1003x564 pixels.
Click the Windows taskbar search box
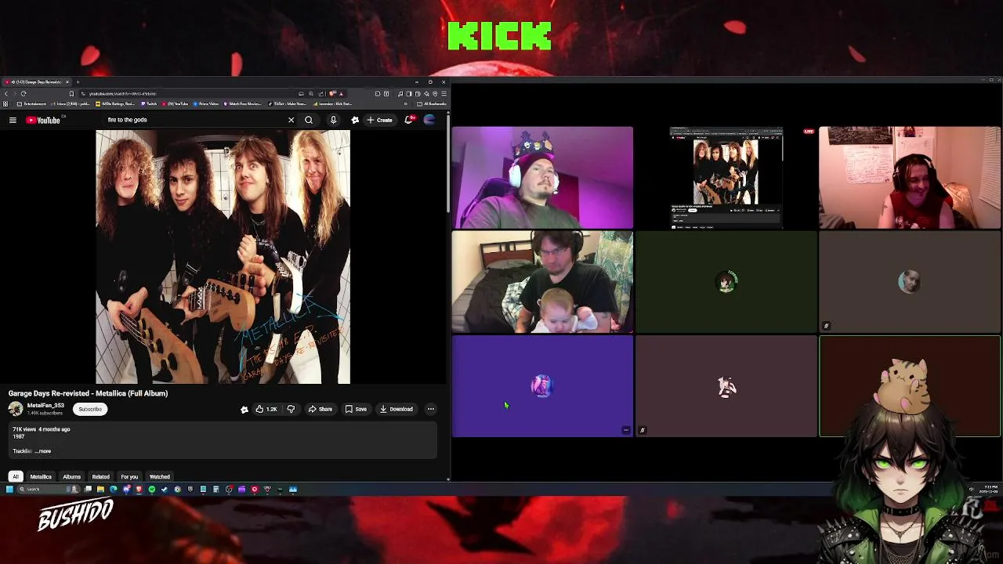(47, 489)
